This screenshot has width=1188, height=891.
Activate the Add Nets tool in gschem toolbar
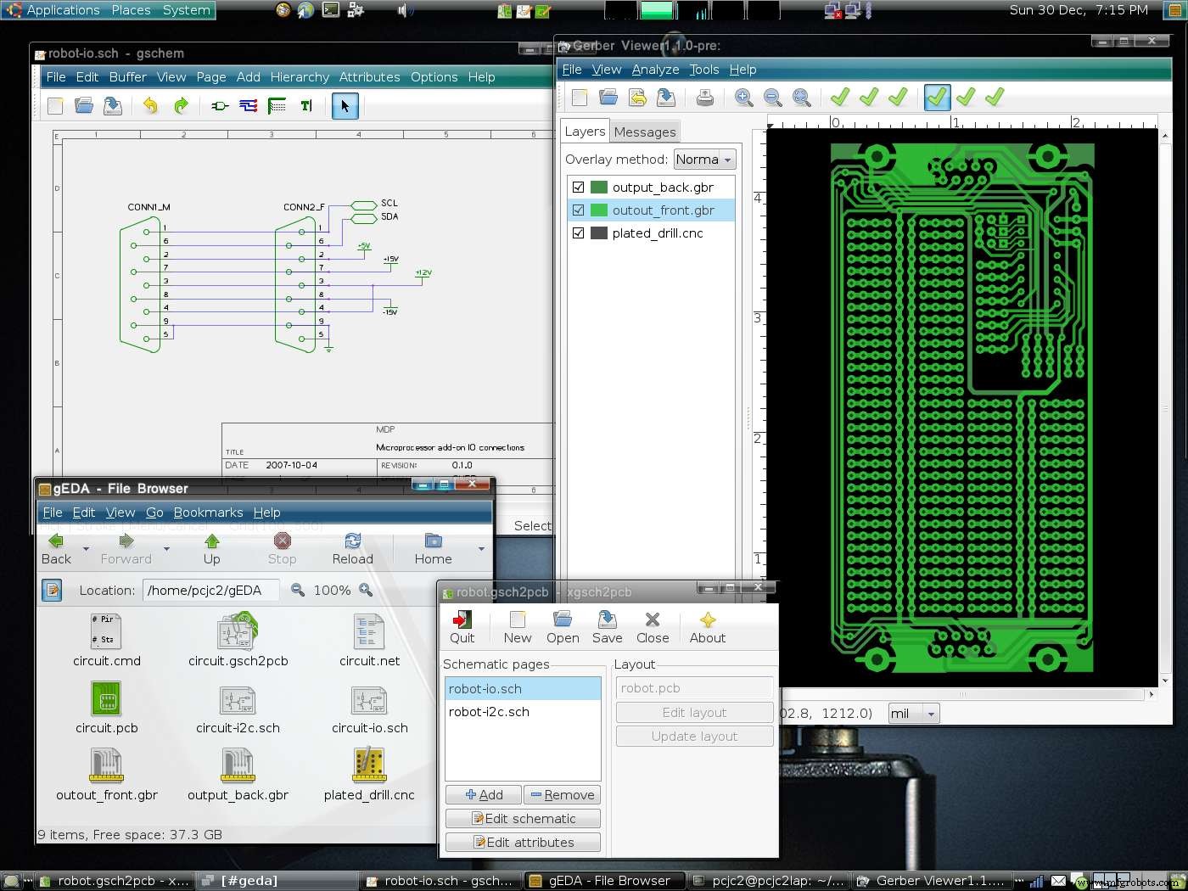248,105
